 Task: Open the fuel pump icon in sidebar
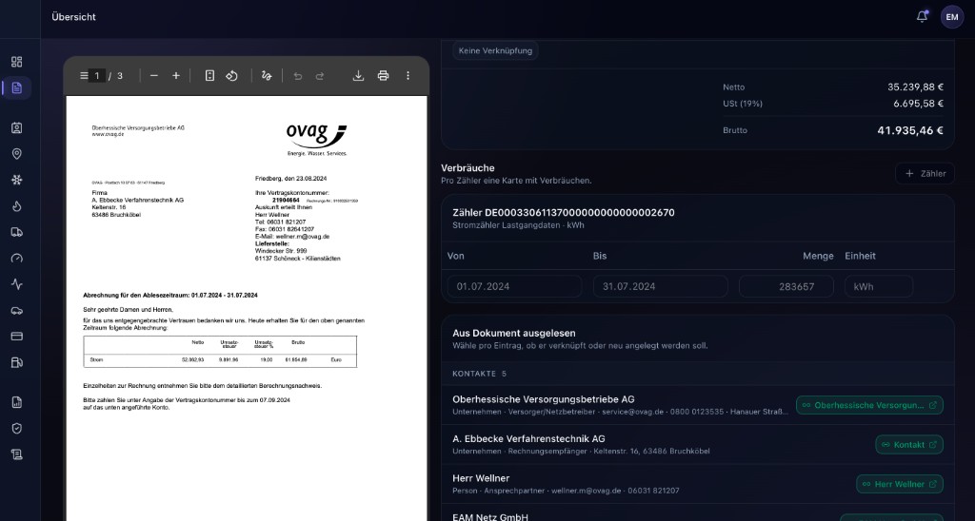[x=17, y=362]
